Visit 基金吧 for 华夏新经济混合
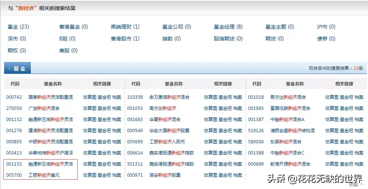 coord(225,119)
